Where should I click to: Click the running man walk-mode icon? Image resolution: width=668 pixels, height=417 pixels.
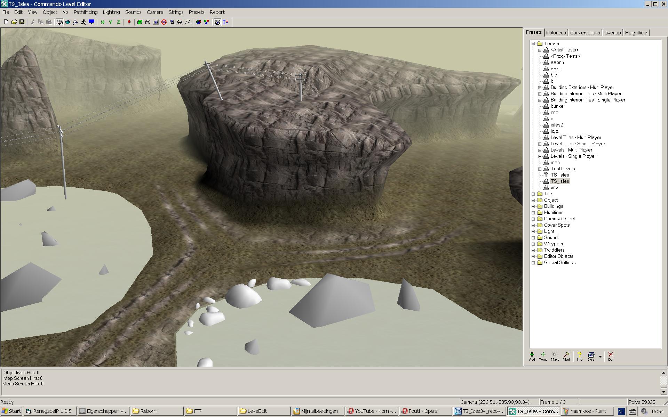click(83, 22)
